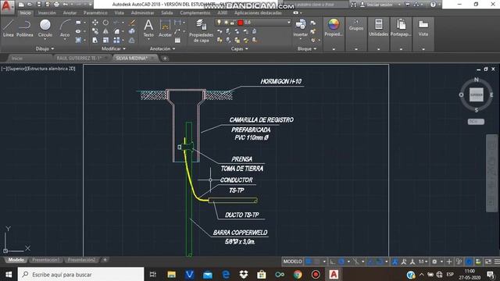This screenshot has width=500, height=281.
Task: Expand the Dibujo panel dropdown
Action: 45,48
